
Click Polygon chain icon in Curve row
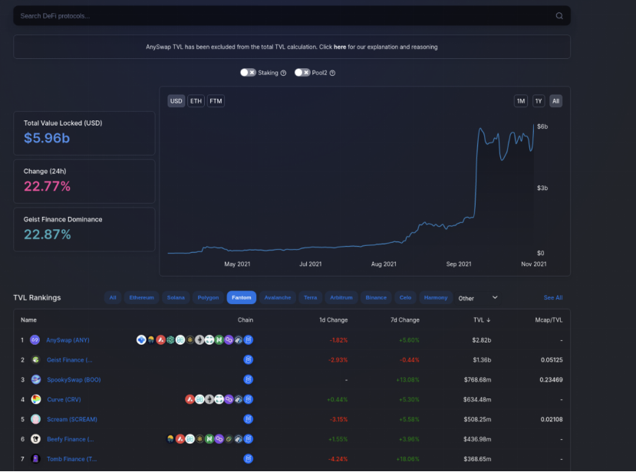coord(229,399)
